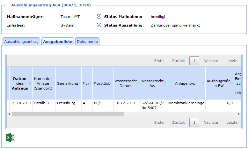Select the Freusburg cell
The width and height of the screenshot is (248, 150).
(x=69, y=106)
